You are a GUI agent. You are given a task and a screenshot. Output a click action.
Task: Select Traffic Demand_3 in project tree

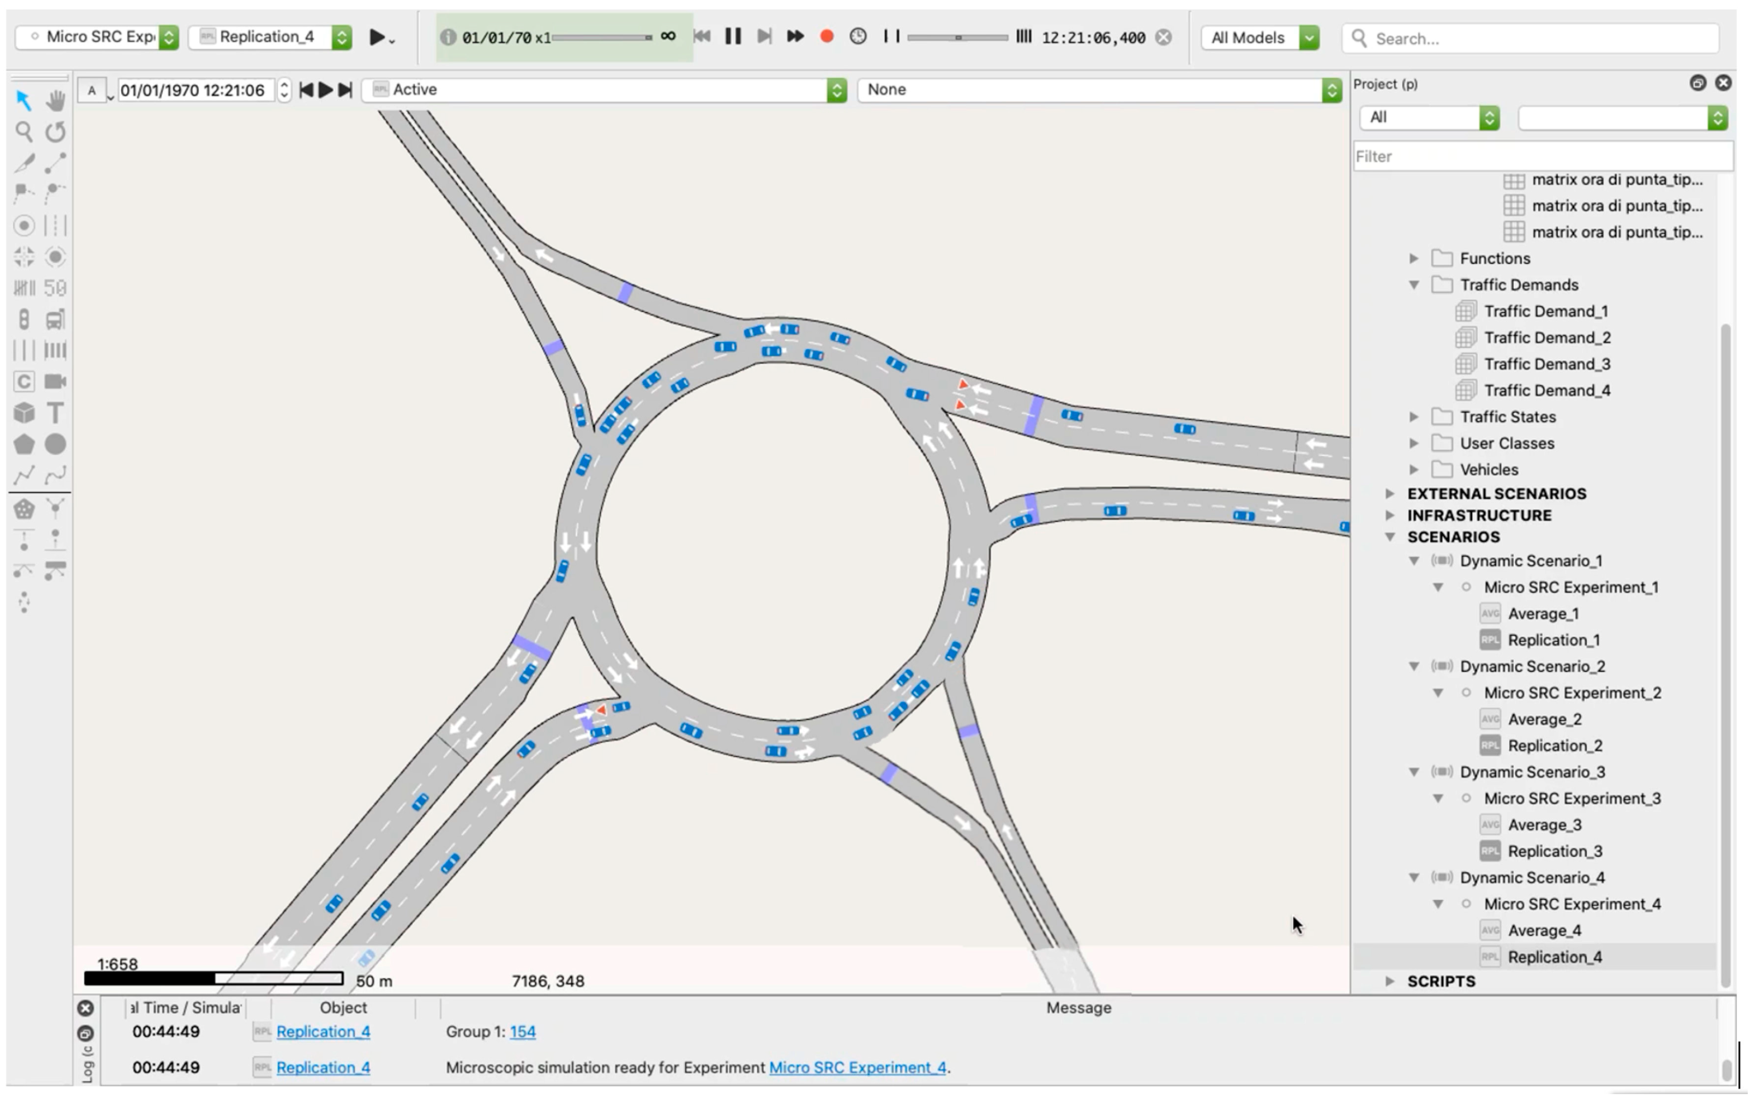tap(1546, 364)
